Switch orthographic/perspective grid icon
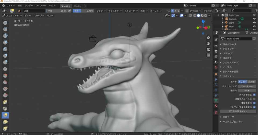 pos(208,55)
